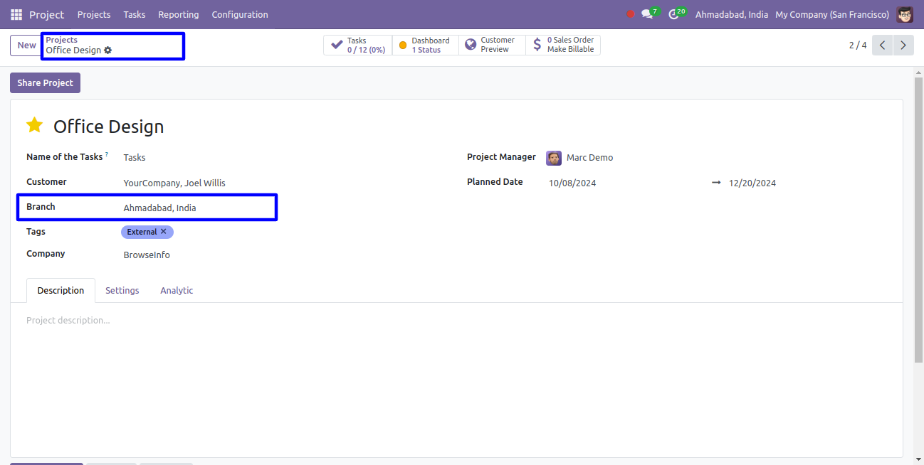Click the yellow status dot in Dashboard button
The image size is (924, 465).
tap(403, 46)
